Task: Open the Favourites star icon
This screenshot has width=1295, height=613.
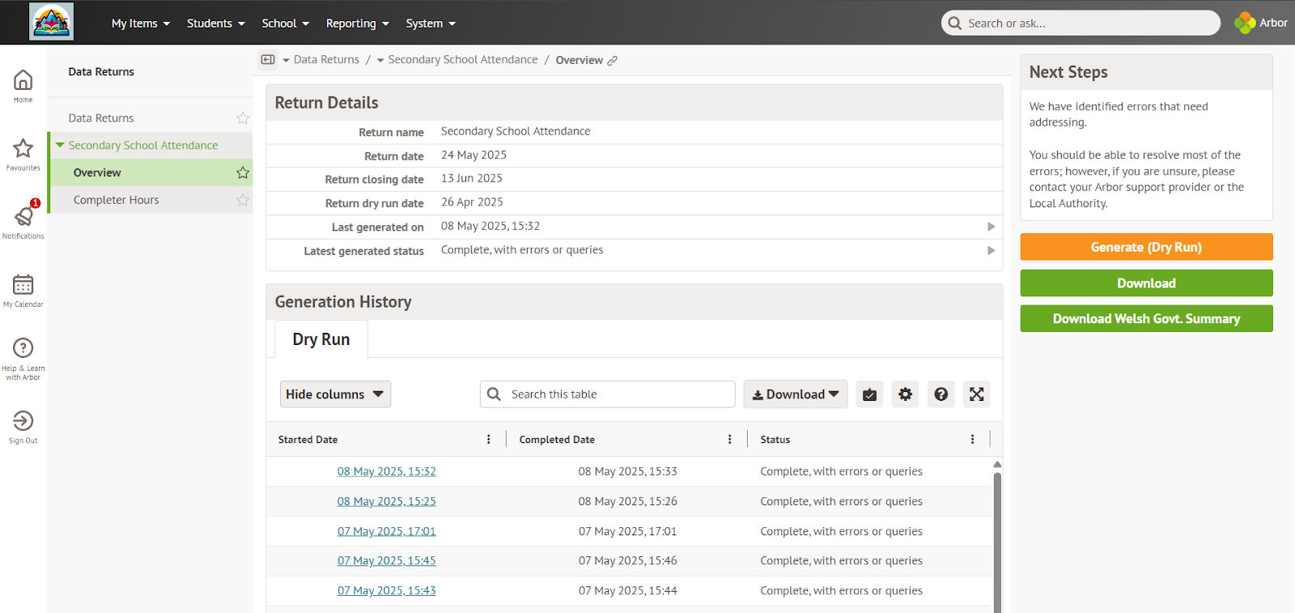Action: [23, 148]
